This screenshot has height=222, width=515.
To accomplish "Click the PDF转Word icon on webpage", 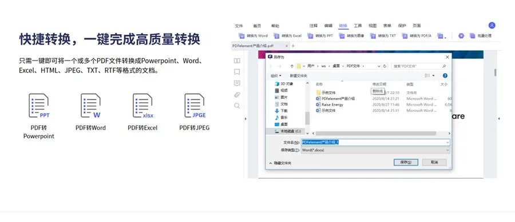I will (x=90, y=106).
